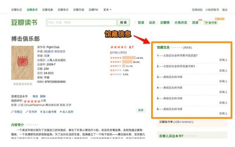Click the 修改 link
This screenshot has width=235, height=147.
point(35,96)
